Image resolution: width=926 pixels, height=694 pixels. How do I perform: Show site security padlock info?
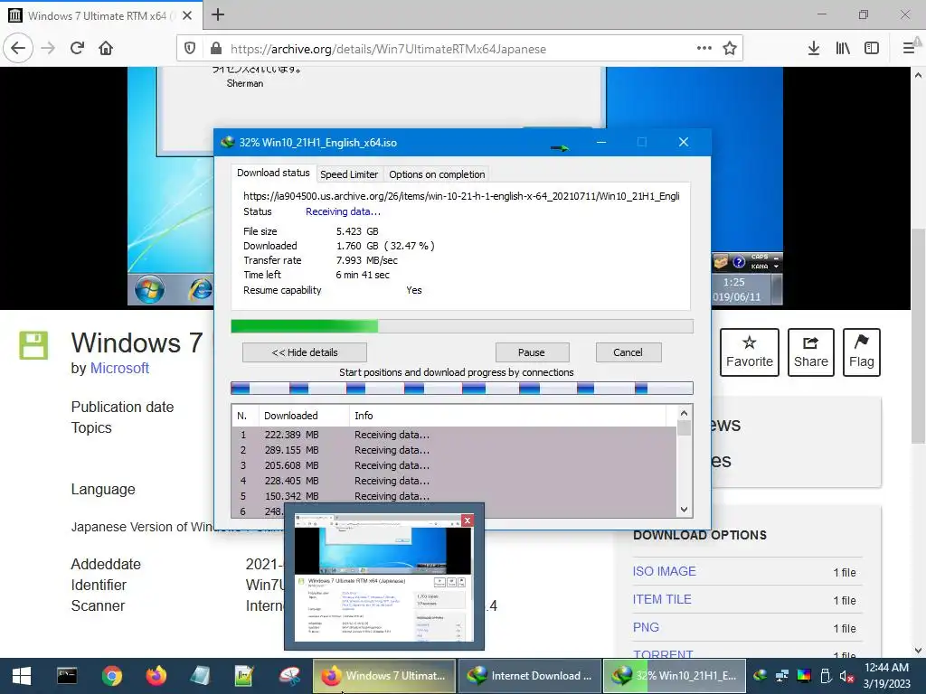tap(215, 49)
